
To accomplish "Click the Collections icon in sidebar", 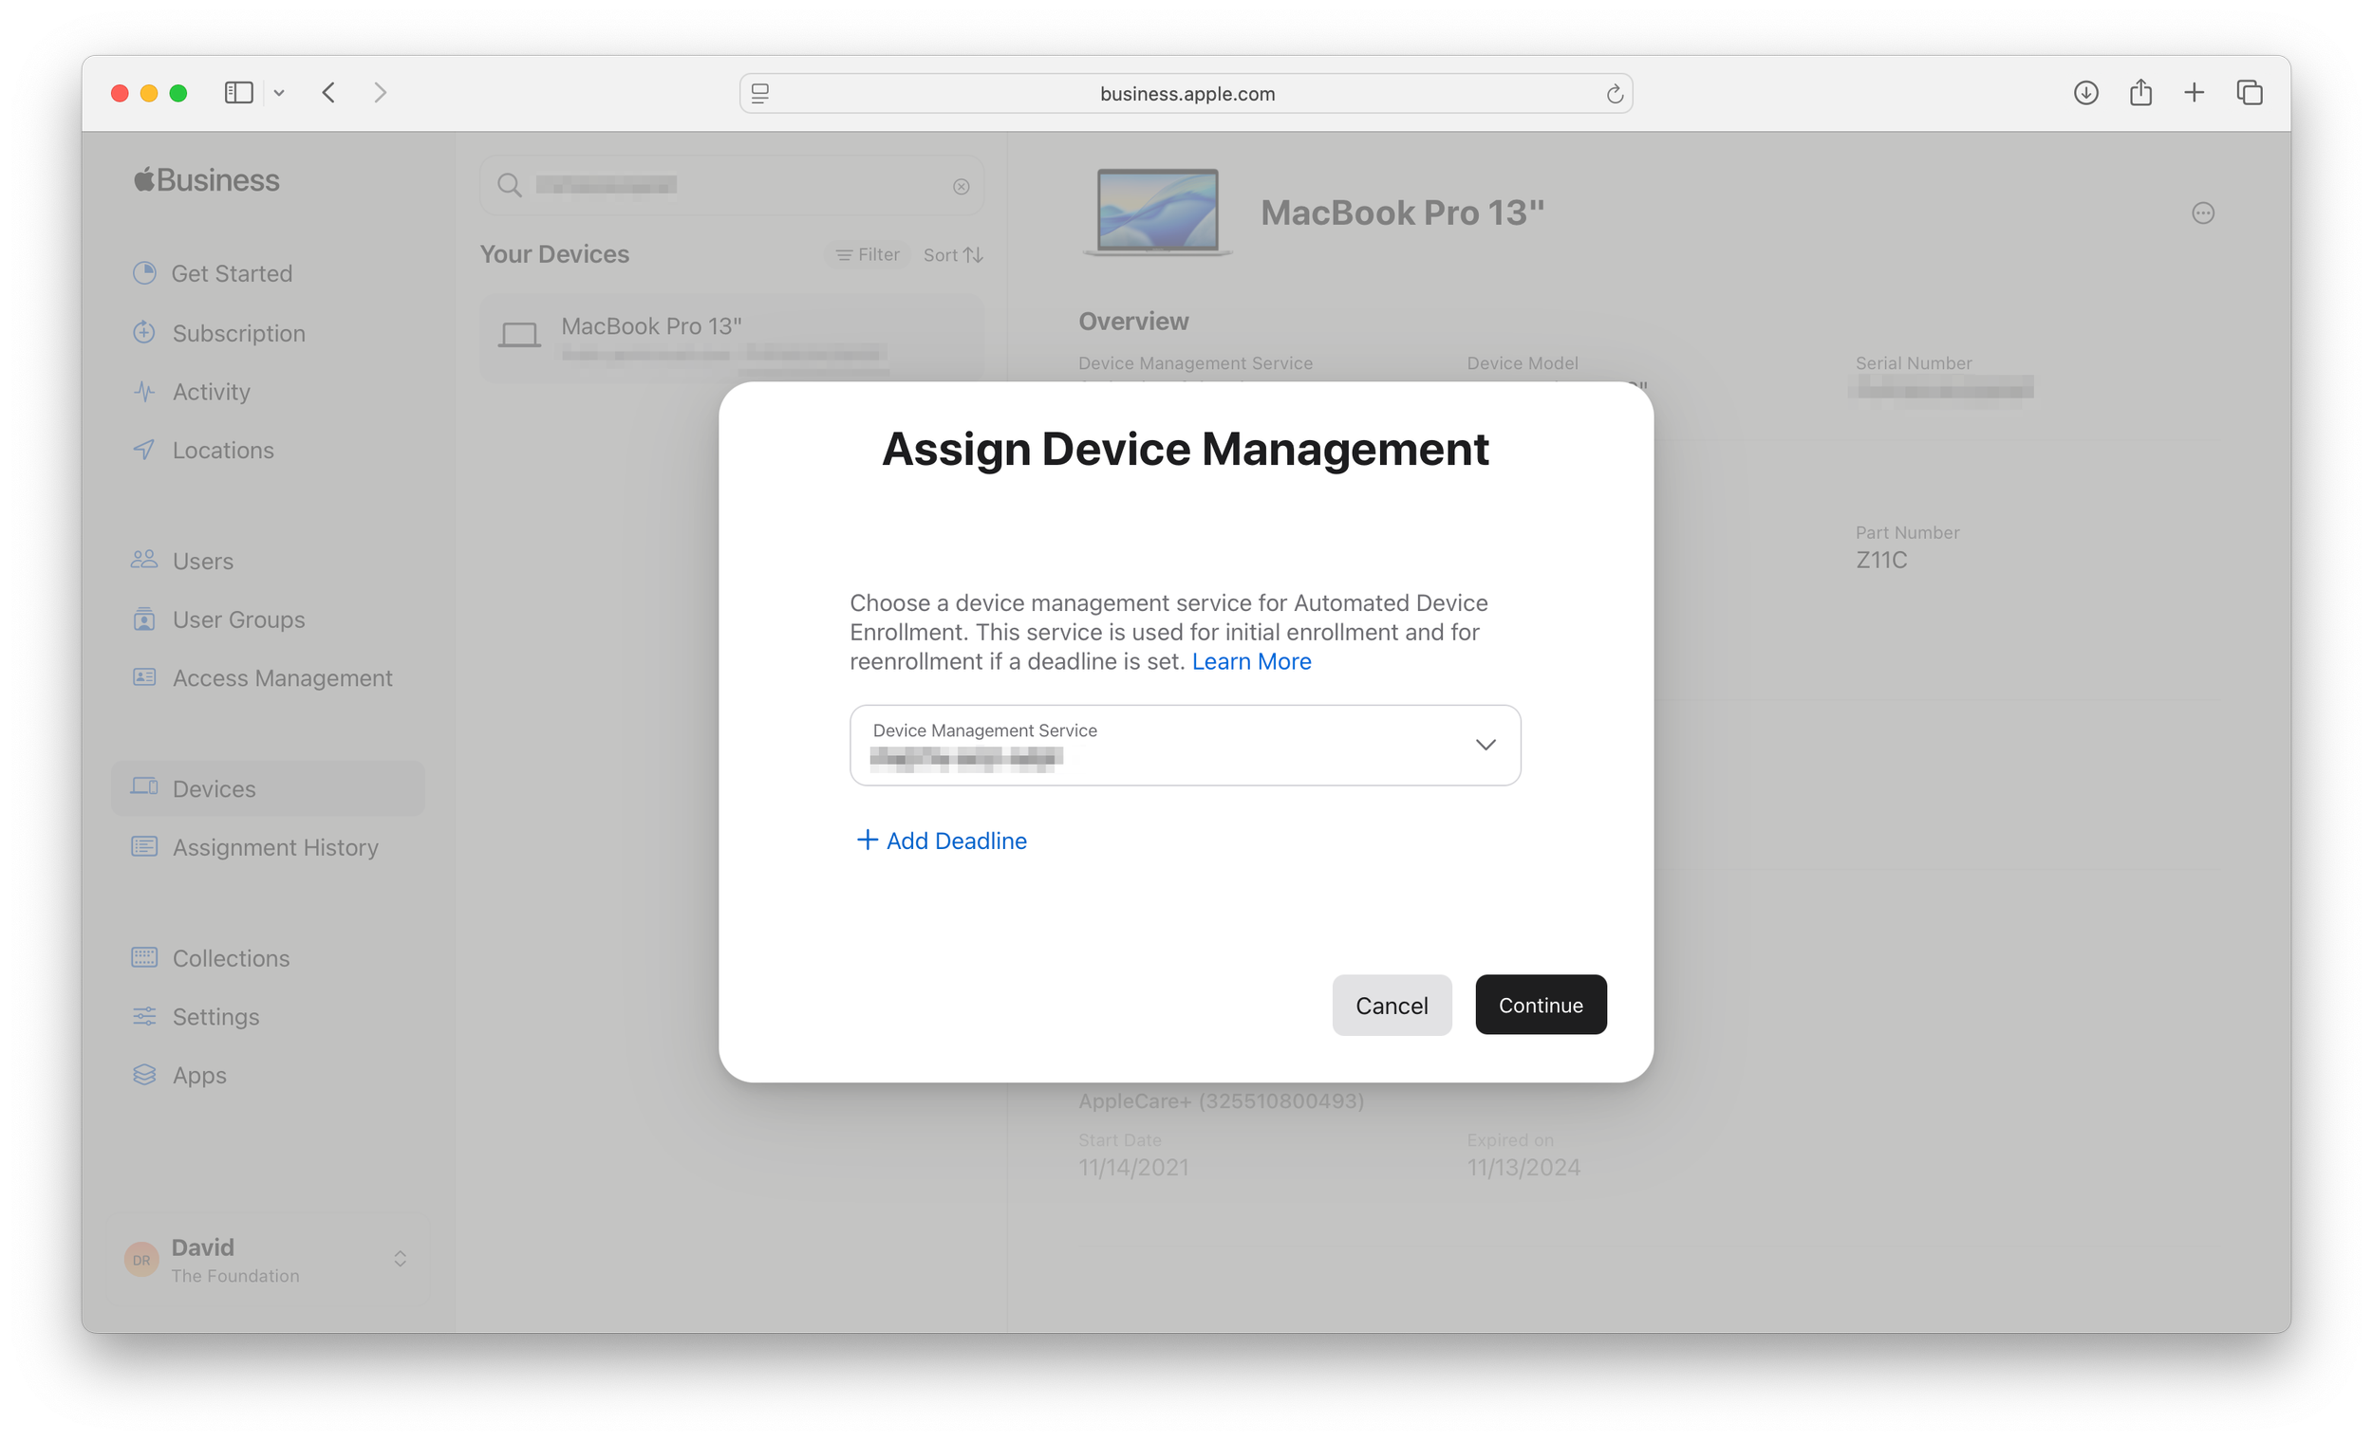I will pos(144,957).
